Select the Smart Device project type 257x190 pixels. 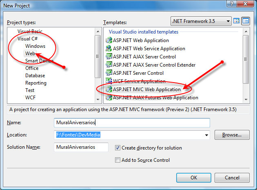tap(39, 61)
